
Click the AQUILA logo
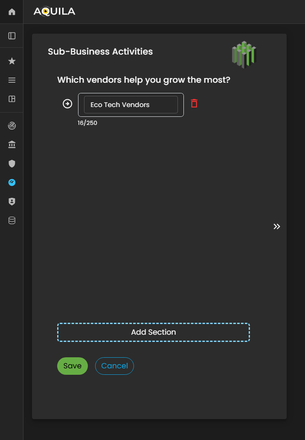coord(54,12)
